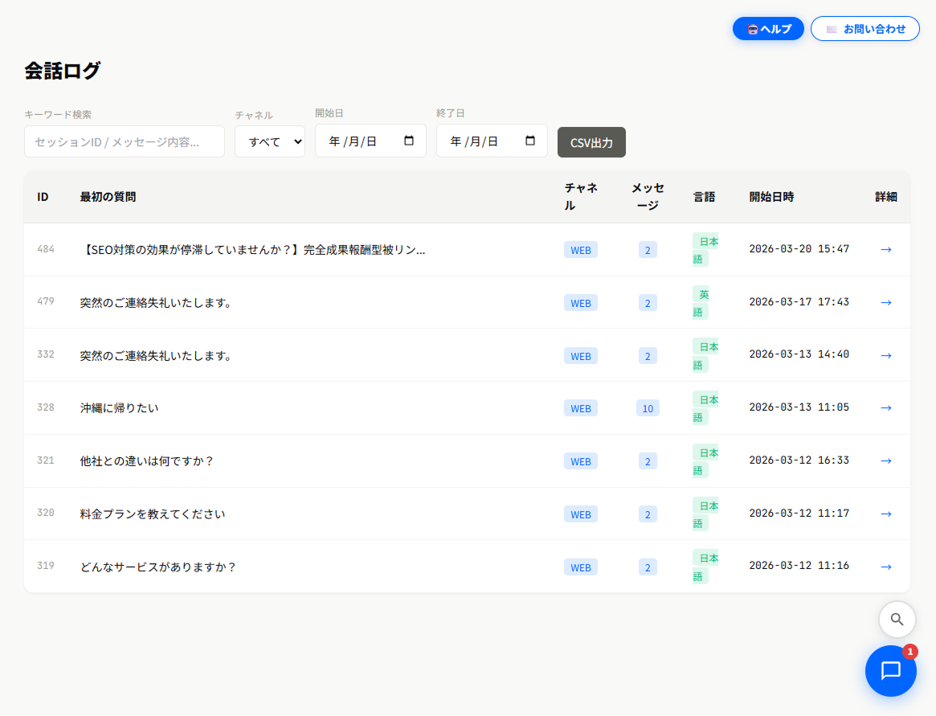Click the notification badge on the chat bubble
This screenshot has height=716, width=936.
(909, 653)
